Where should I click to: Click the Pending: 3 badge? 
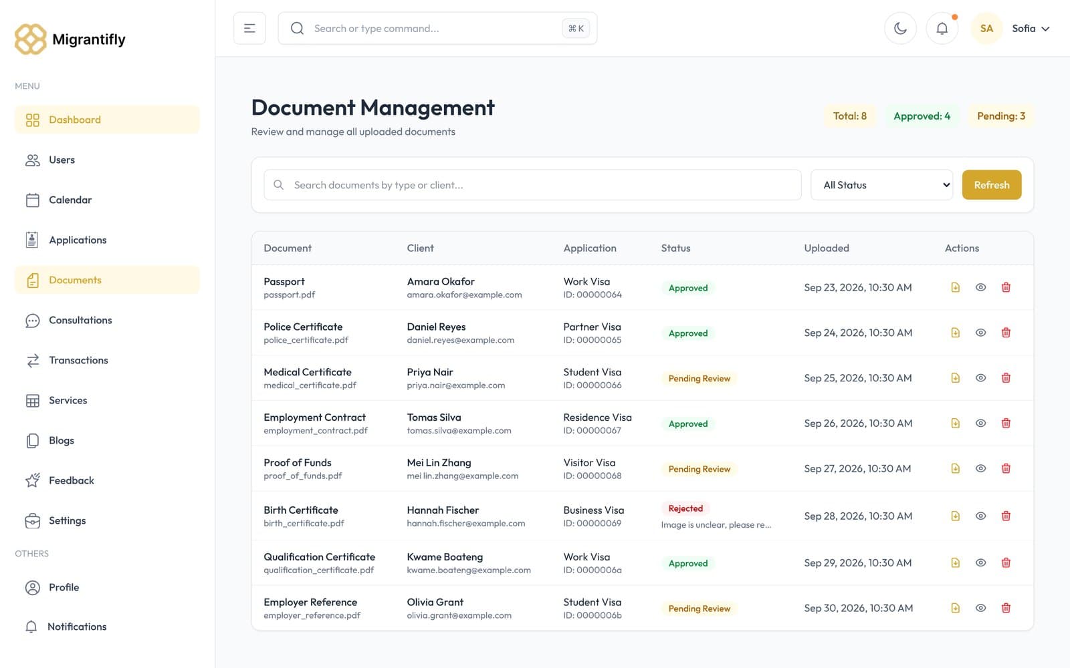click(x=1001, y=116)
